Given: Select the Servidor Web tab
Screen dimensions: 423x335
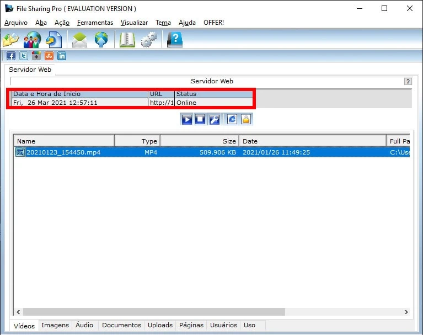Looking at the screenshot, I should (30, 70).
